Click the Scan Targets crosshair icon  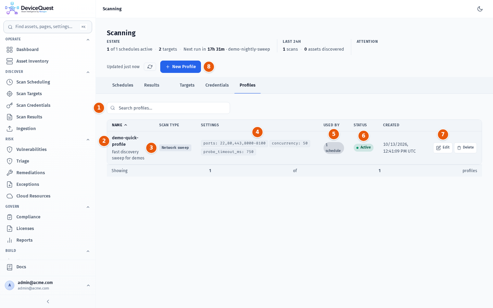point(10,94)
